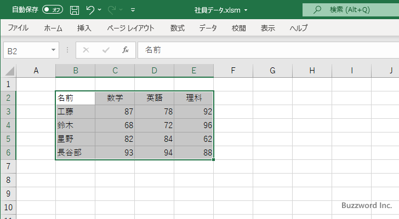Select row 4 header
This screenshot has height=219, width=399.
8,125
